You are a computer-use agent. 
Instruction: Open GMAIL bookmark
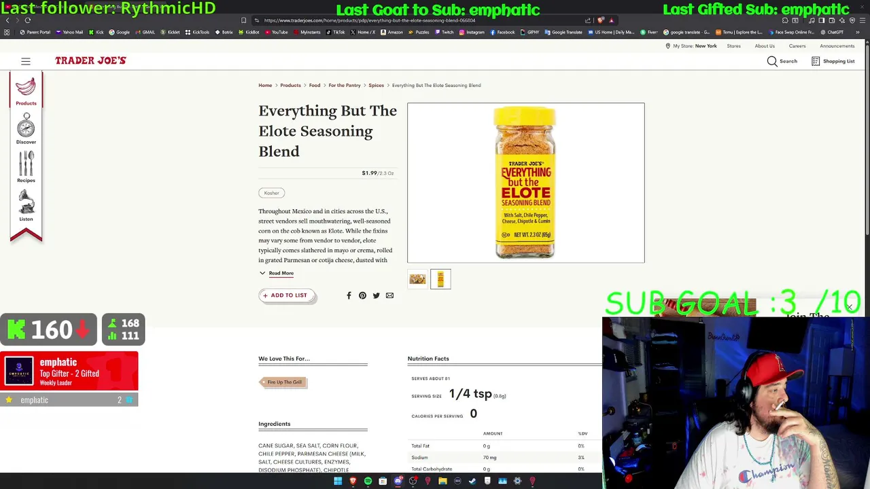(x=145, y=32)
